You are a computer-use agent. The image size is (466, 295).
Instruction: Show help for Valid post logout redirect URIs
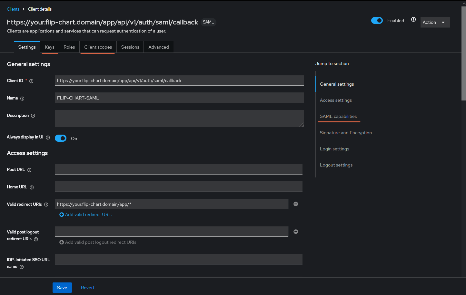36,239
